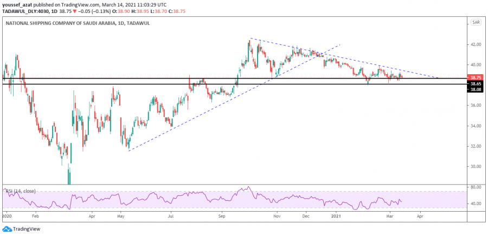
Task: Click the Jul label on time axis
Action: (x=171, y=215)
